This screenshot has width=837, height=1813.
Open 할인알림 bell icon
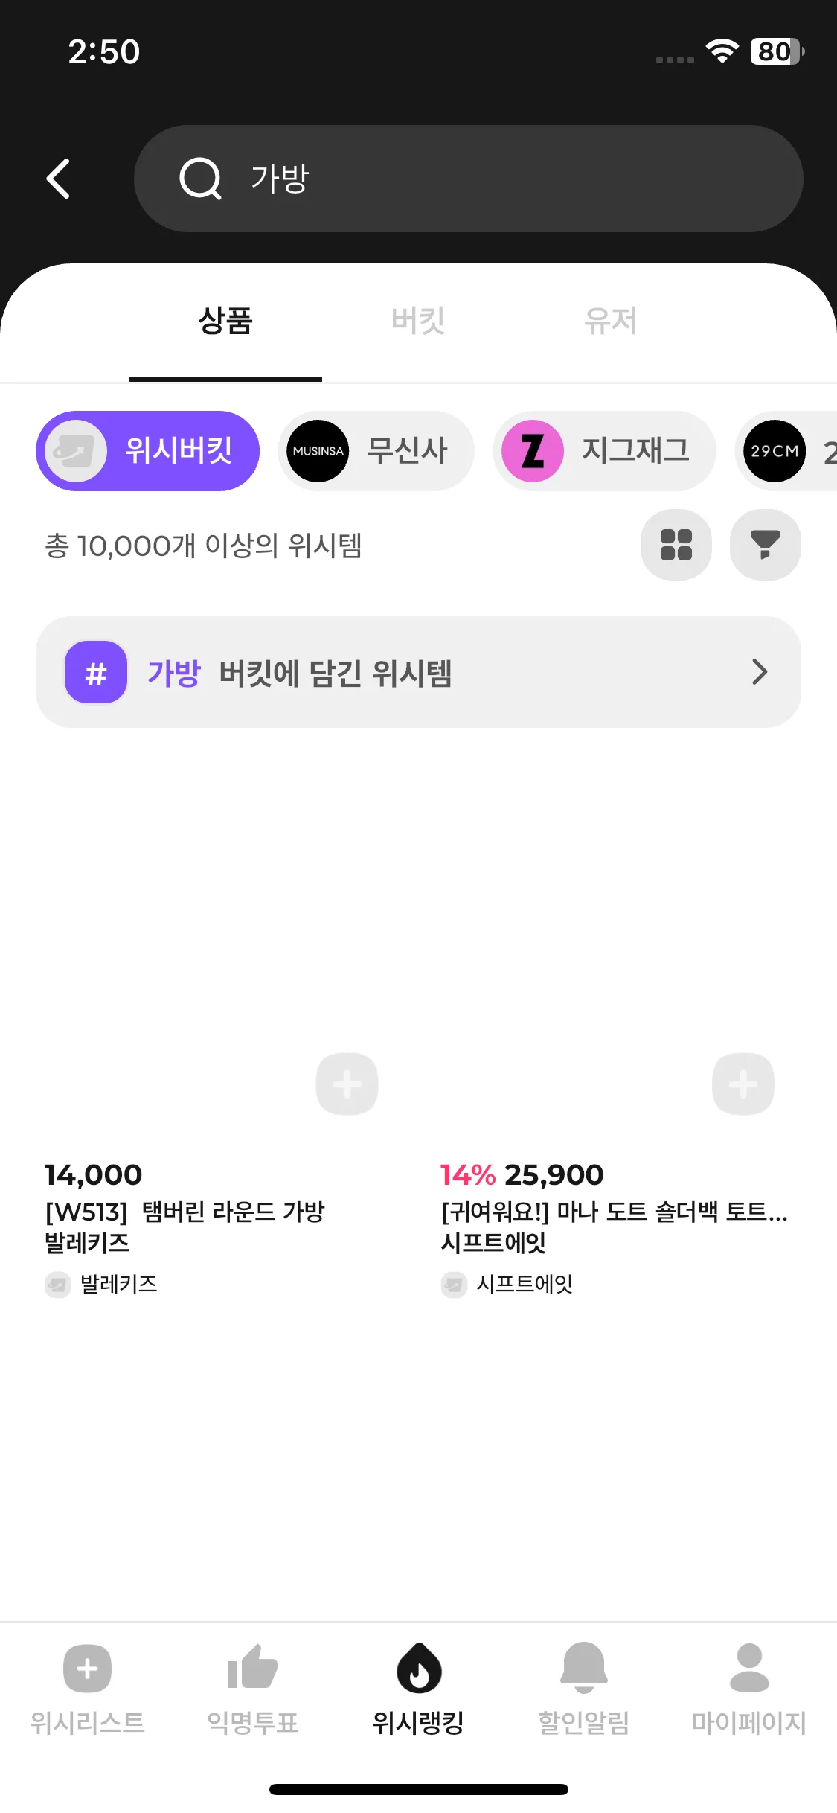tap(584, 1669)
